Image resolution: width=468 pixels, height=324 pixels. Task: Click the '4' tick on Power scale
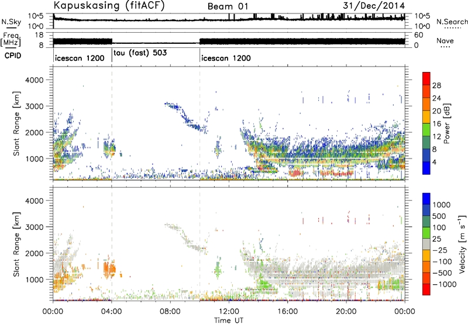[x=434, y=162]
